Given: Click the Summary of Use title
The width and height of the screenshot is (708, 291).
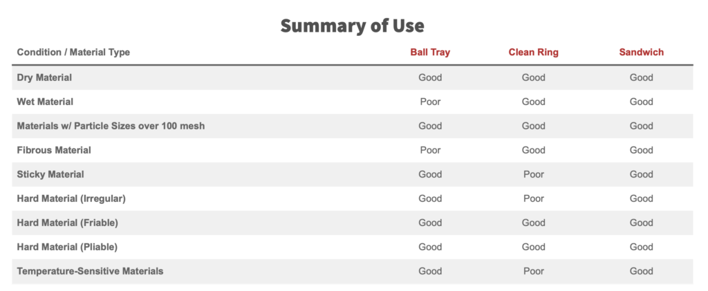Looking at the screenshot, I should 352,26.
